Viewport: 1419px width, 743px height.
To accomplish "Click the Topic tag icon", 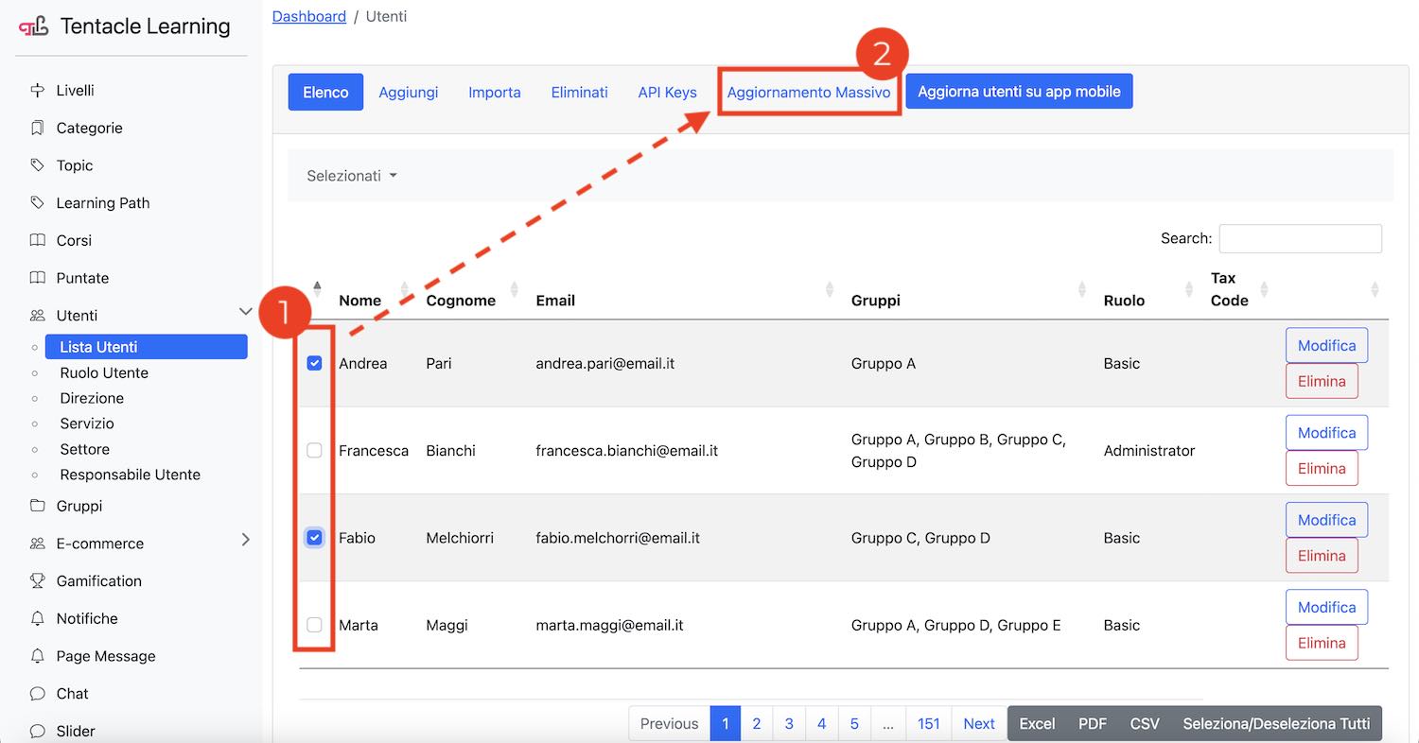I will [x=37, y=165].
